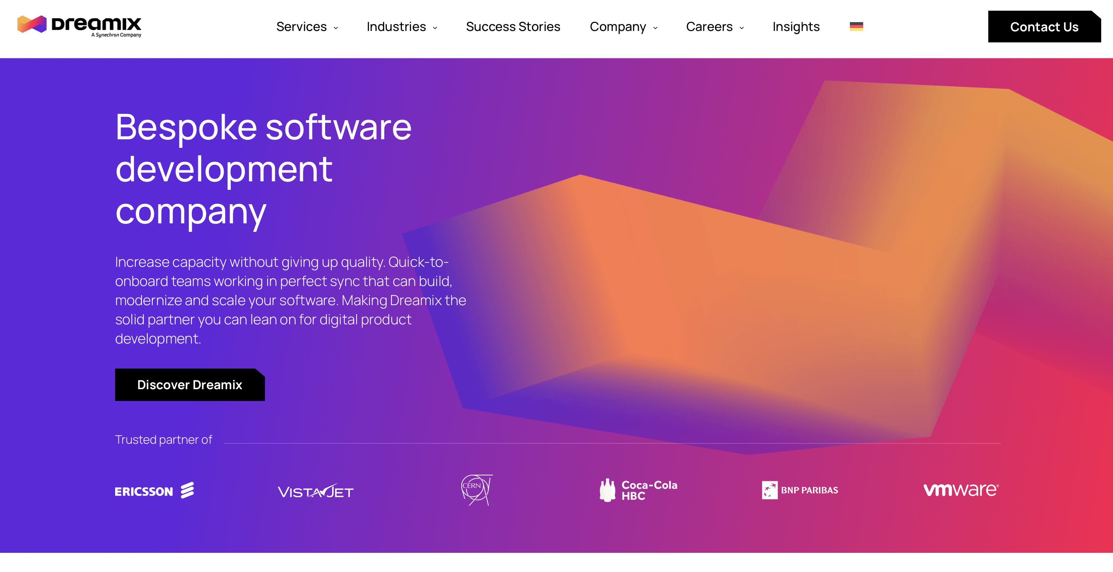The image size is (1113, 572).
Task: Expand the Services menu chevron
Action: point(336,28)
